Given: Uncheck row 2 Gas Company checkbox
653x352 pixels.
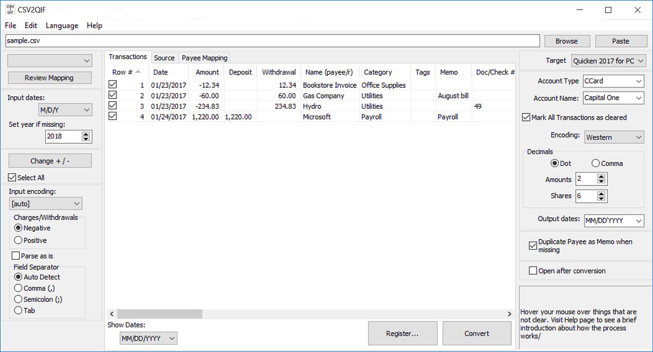Looking at the screenshot, I should click(x=113, y=95).
